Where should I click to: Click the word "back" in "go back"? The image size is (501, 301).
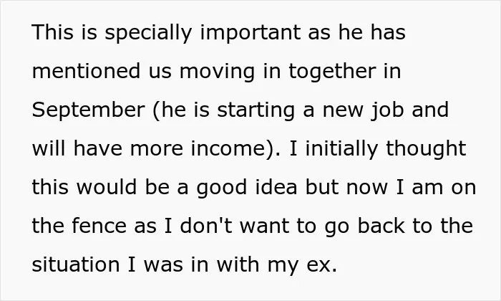(x=381, y=226)
